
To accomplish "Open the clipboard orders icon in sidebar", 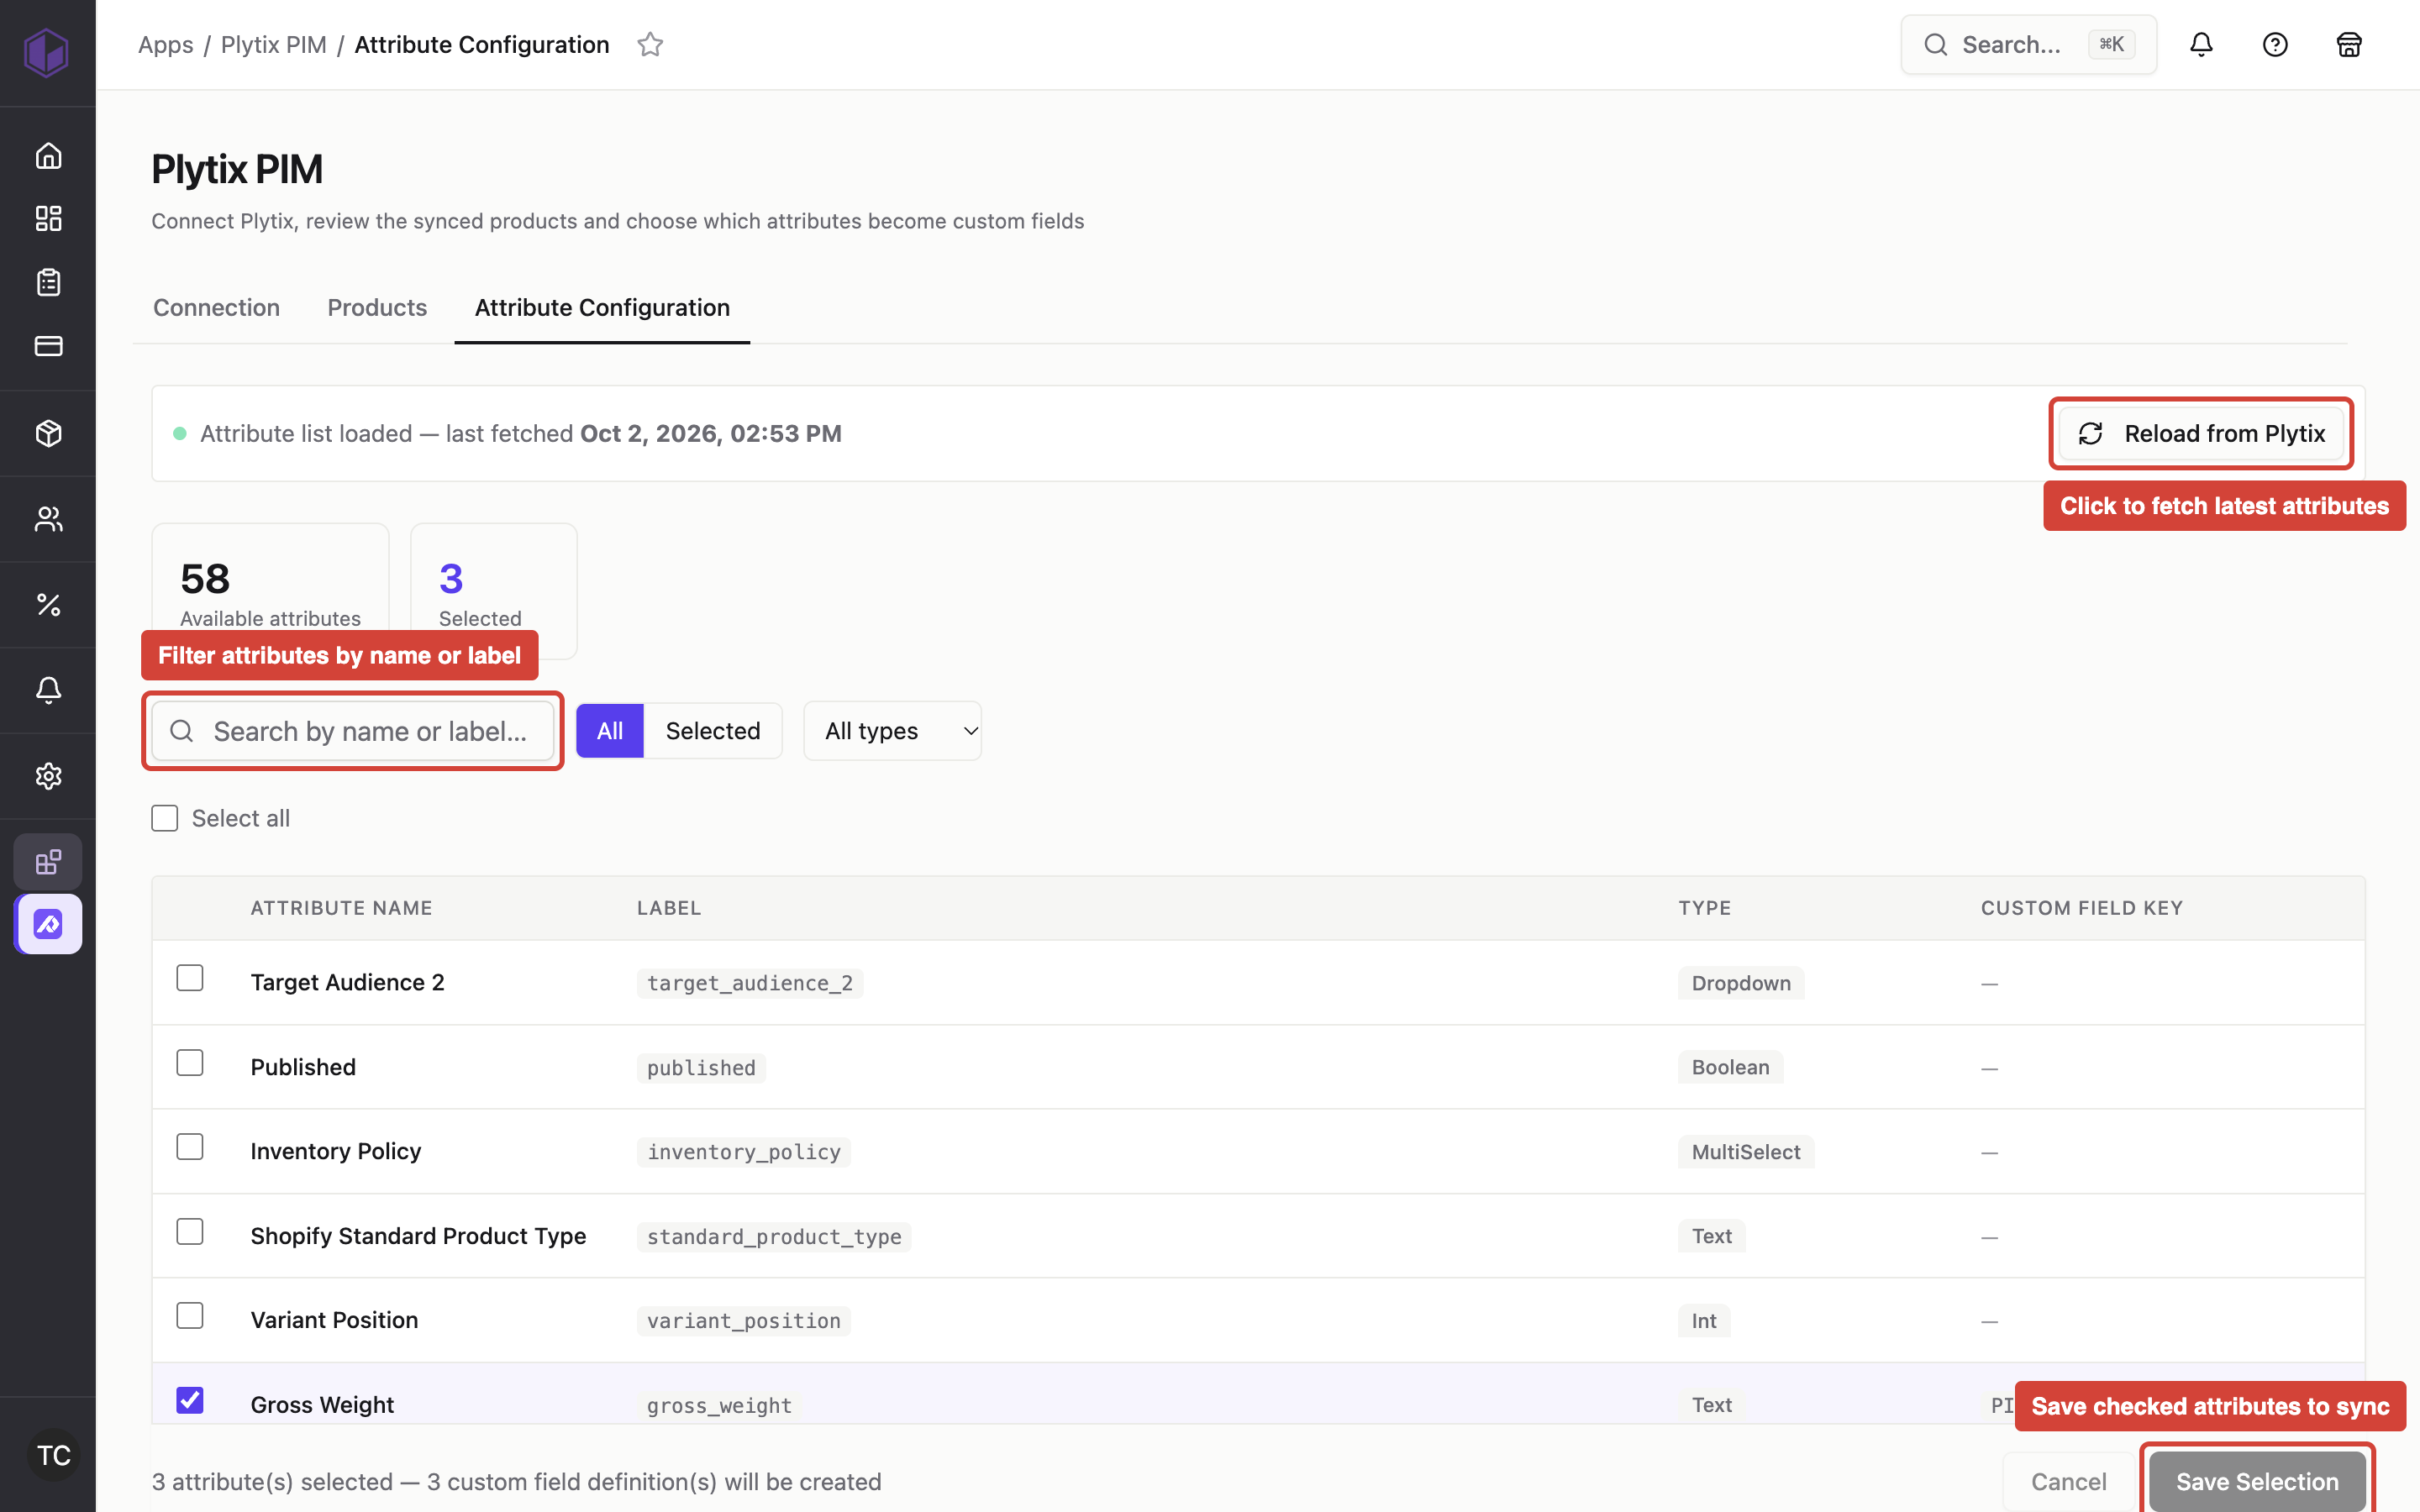I will click(x=48, y=282).
